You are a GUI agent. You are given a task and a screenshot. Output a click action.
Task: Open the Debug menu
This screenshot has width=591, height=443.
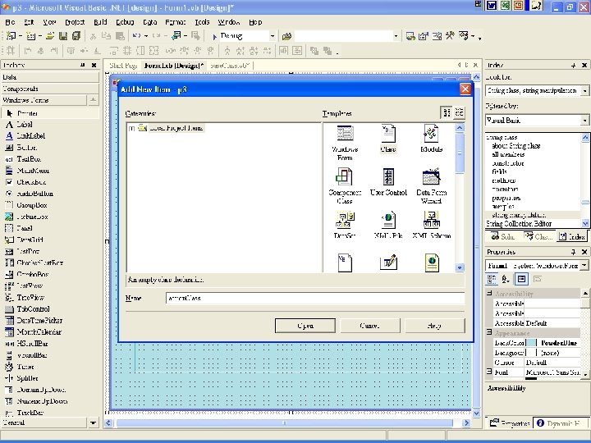125,22
